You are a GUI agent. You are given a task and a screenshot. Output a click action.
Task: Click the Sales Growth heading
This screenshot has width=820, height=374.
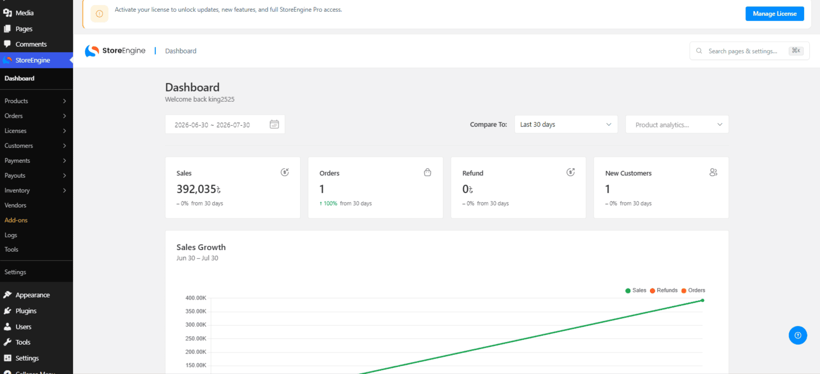(201, 247)
